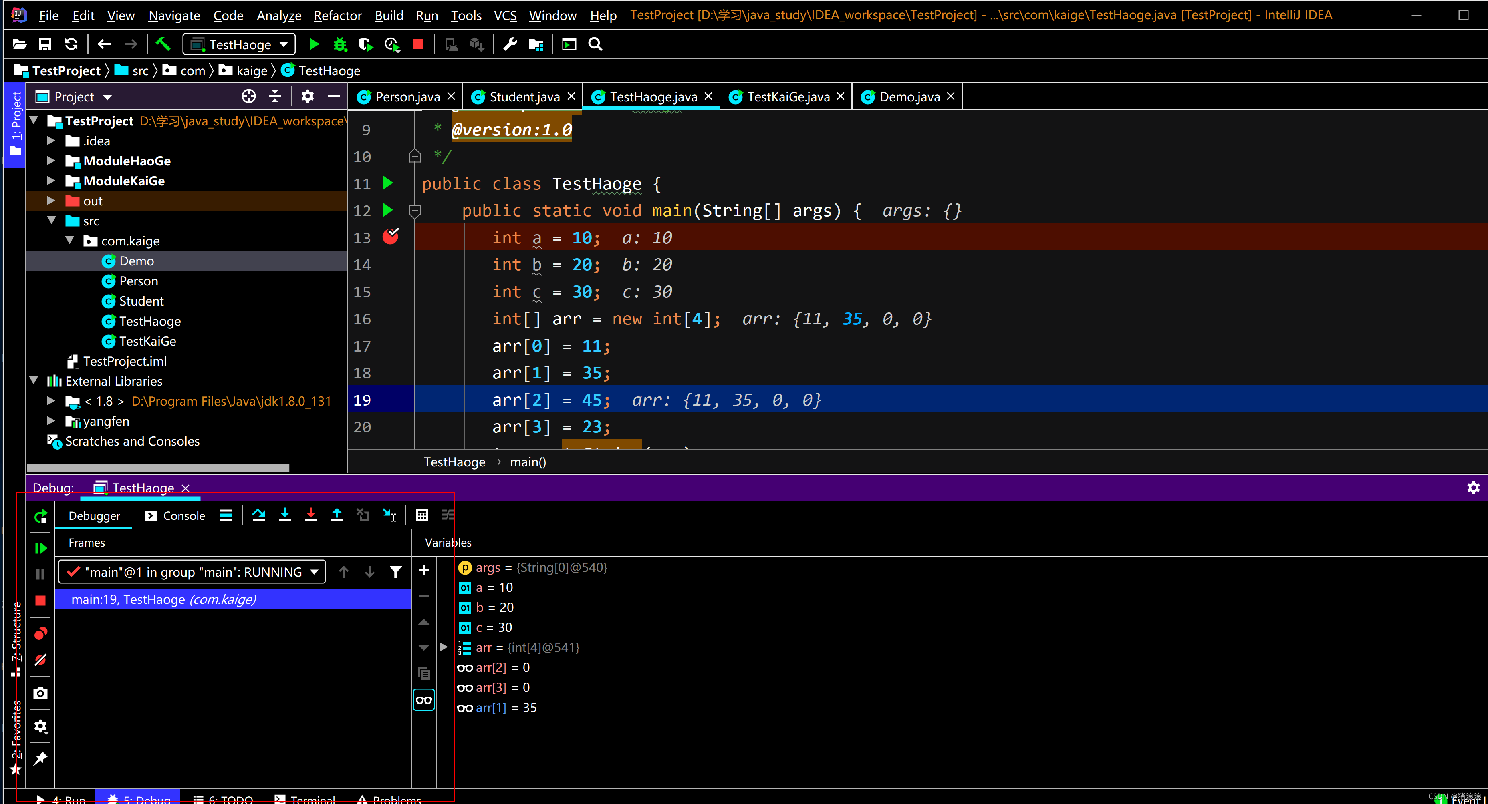Get thread dump via the camera icon

click(40, 693)
